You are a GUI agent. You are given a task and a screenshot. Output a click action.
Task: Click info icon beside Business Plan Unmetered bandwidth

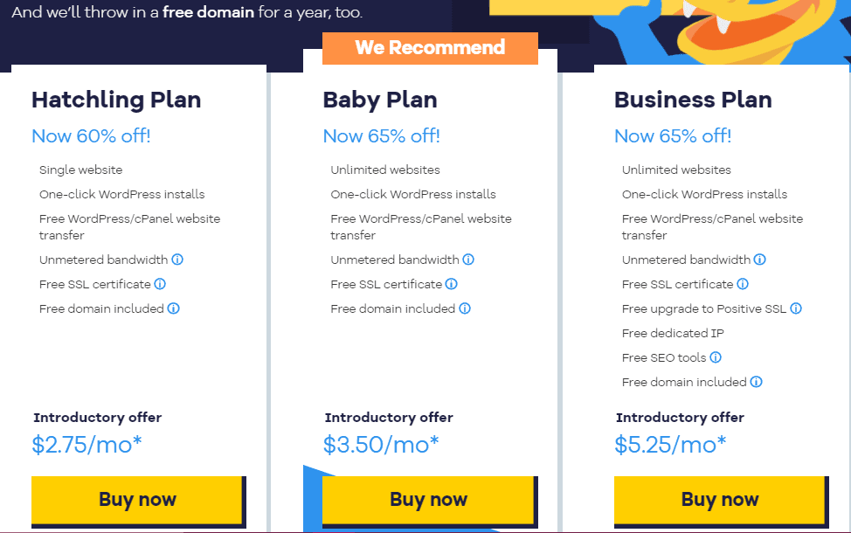(x=760, y=260)
